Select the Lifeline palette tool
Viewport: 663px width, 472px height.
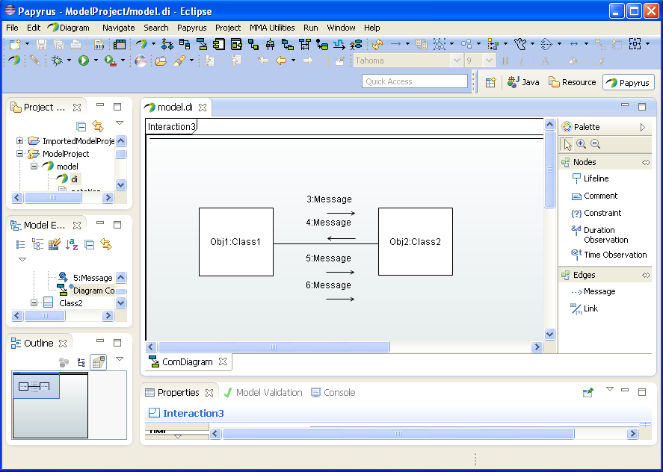tap(590, 178)
